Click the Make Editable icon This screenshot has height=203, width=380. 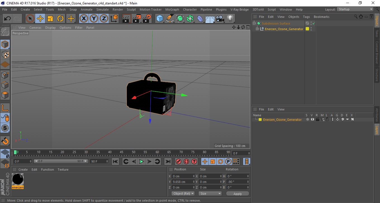(5, 32)
